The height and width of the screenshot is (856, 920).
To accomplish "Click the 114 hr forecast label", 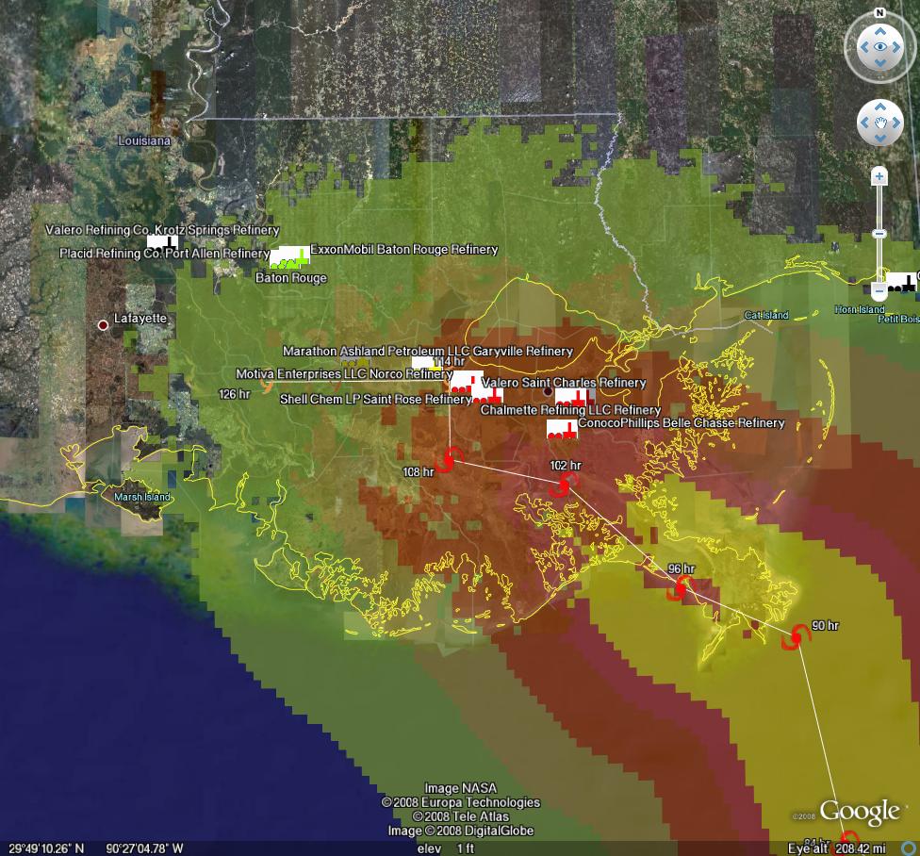I will (450, 361).
